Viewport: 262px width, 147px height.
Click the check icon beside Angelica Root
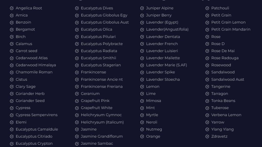pyautogui.click(x=12, y=8)
